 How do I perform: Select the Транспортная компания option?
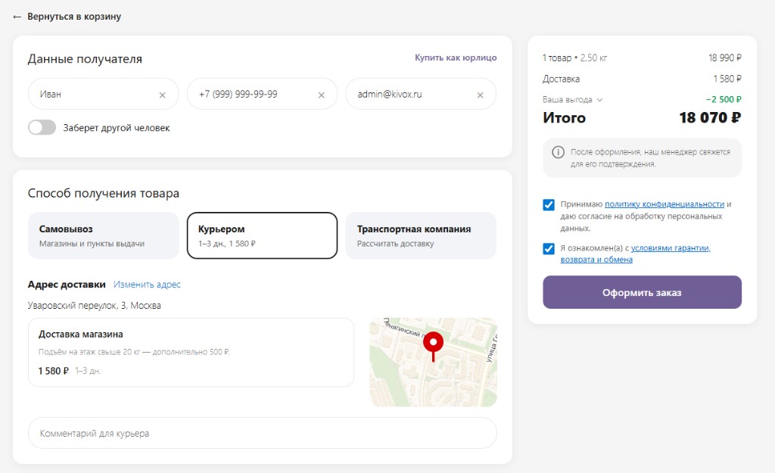pyautogui.click(x=421, y=235)
